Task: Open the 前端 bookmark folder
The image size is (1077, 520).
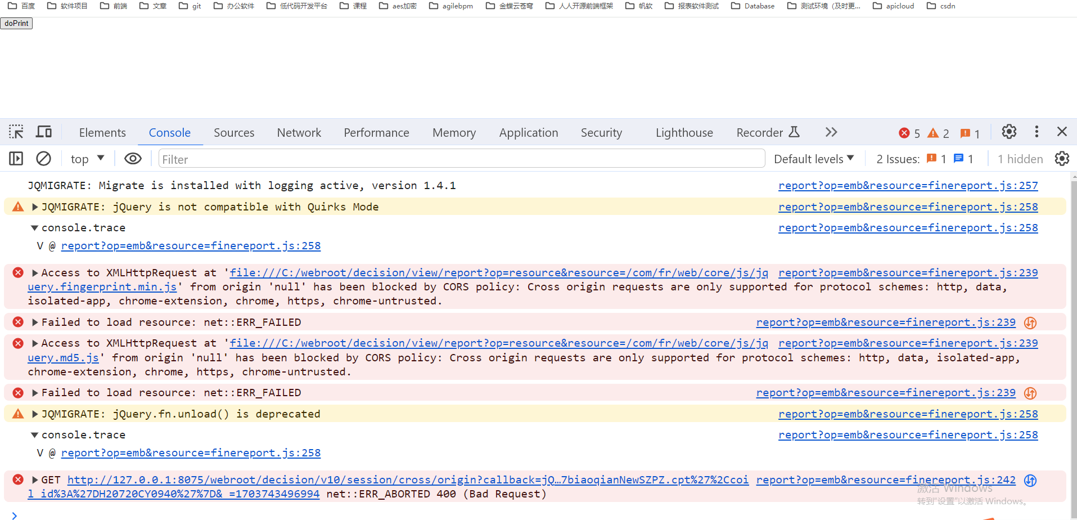Action: pos(113,6)
